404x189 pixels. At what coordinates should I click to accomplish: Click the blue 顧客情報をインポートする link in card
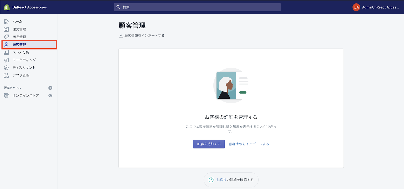point(249,144)
